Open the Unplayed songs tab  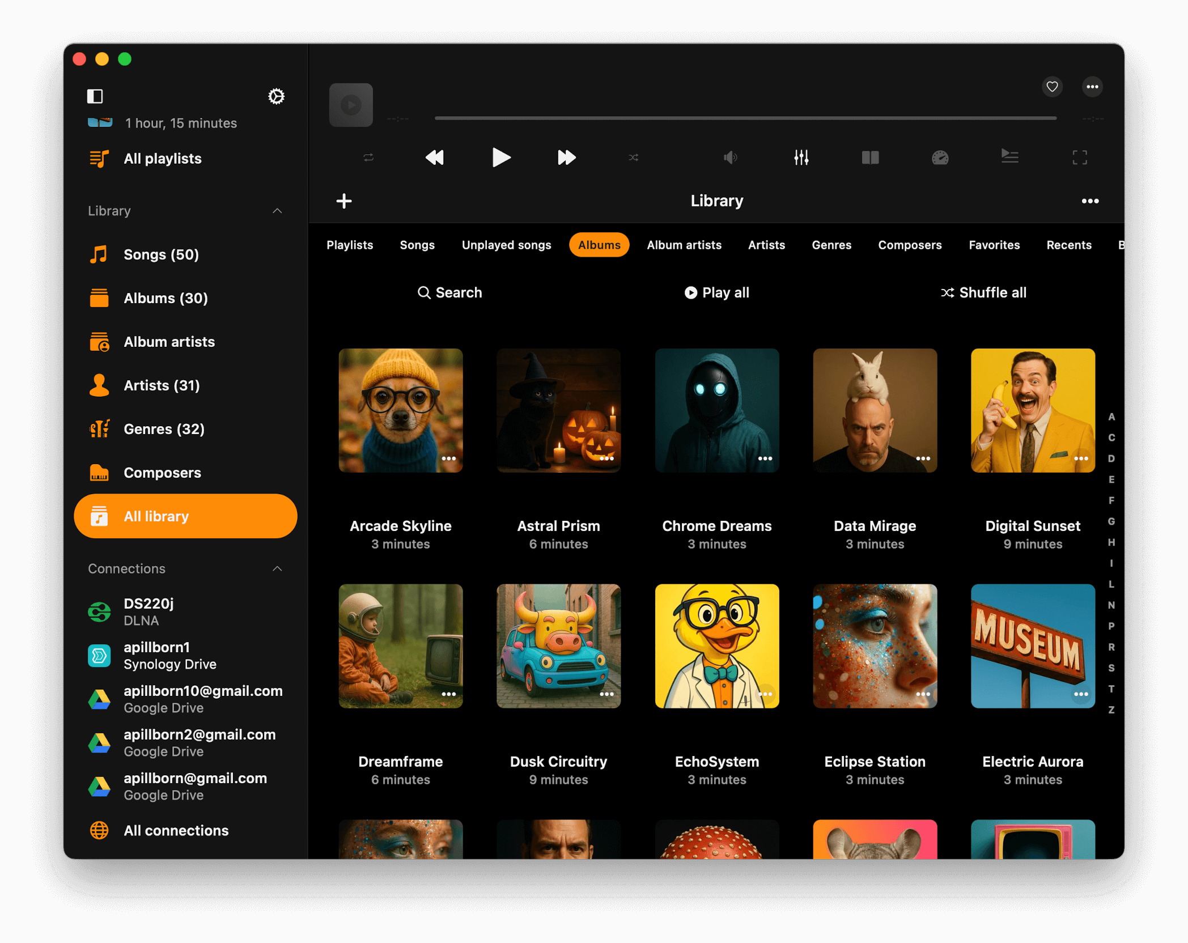pyautogui.click(x=506, y=245)
